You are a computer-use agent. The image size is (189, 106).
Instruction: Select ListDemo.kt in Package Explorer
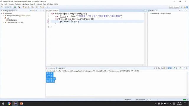[13, 20]
